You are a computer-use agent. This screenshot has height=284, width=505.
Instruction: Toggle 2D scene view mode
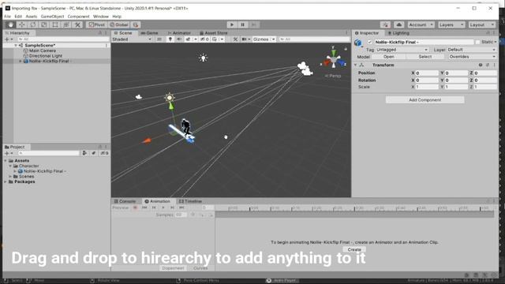159,39
